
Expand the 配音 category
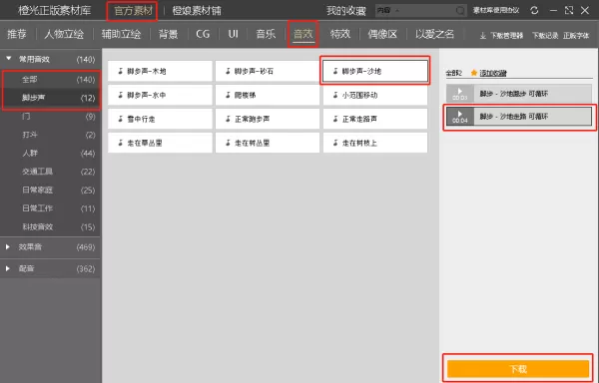coord(8,268)
